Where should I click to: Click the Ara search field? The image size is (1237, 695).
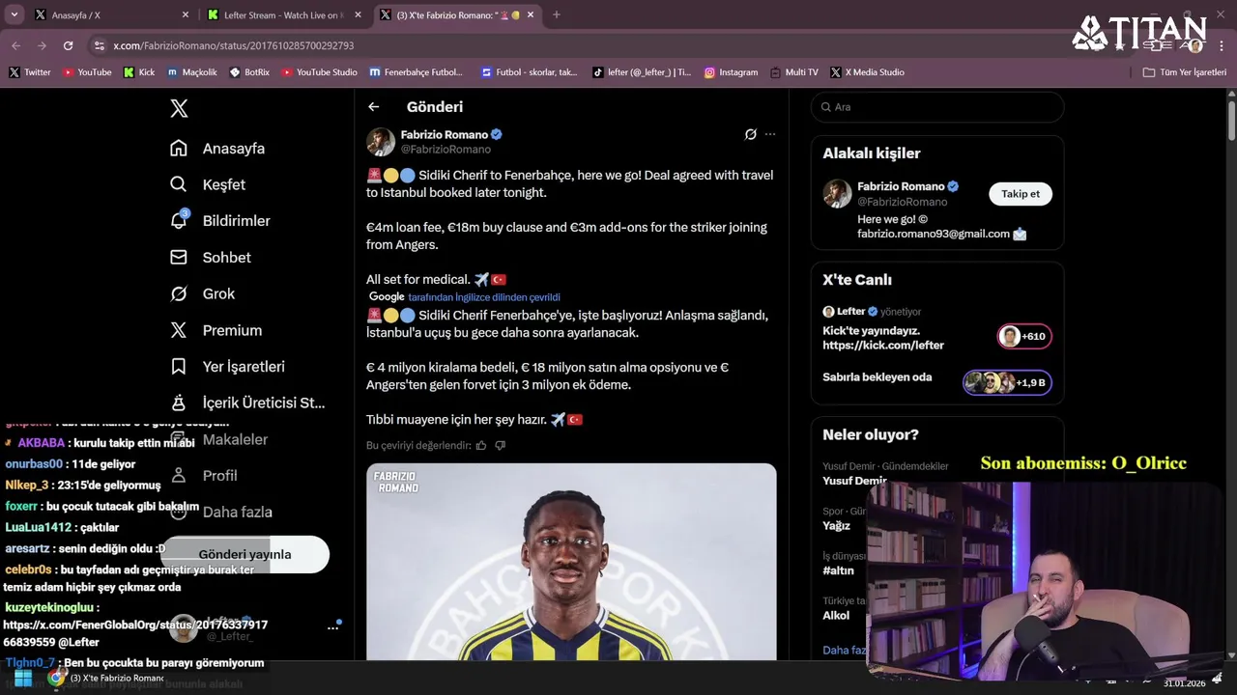(x=937, y=107)
